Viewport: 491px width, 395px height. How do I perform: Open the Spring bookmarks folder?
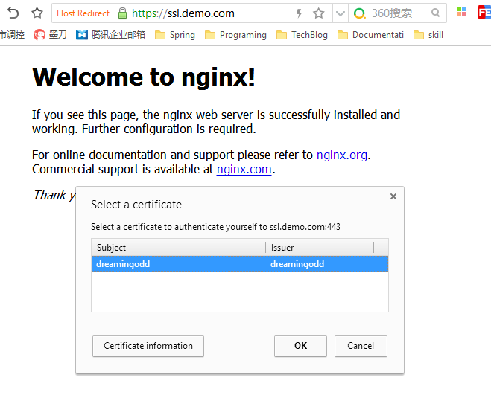pos(175,35)
